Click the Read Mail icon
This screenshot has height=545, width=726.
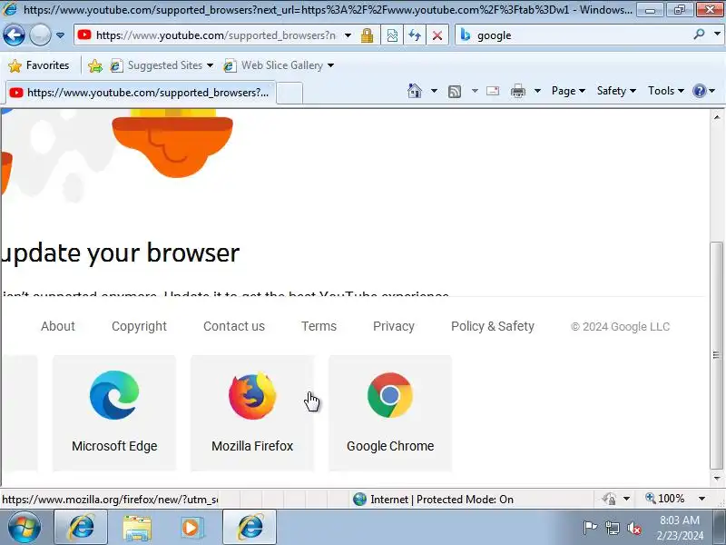click(493, 91)
